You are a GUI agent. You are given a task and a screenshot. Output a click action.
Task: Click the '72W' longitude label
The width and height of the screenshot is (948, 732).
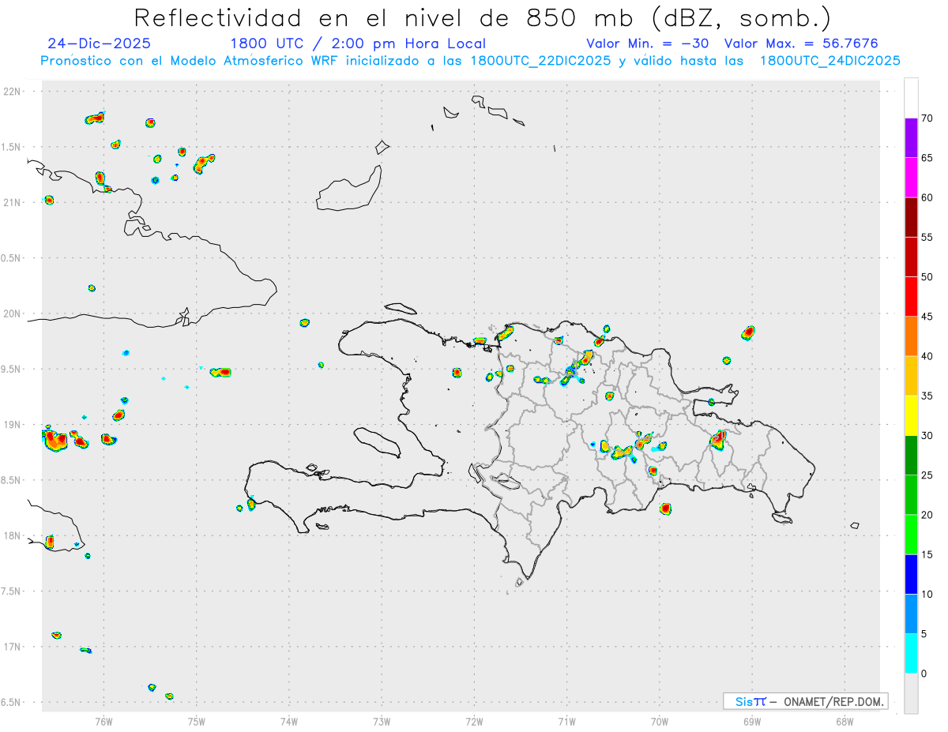click(474, 721)
